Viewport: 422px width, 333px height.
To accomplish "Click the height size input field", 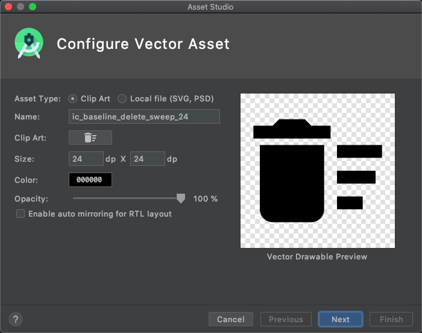I will (x=147, y=159).
